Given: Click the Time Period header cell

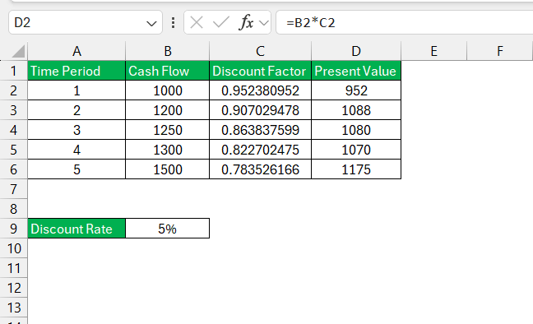Looking at the screenshot, I should click(76, 71).
